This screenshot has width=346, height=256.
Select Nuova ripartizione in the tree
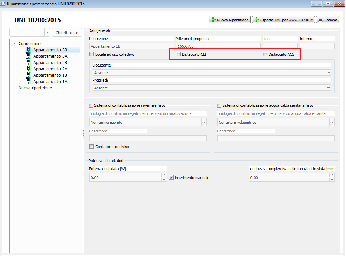coord(35,88)
